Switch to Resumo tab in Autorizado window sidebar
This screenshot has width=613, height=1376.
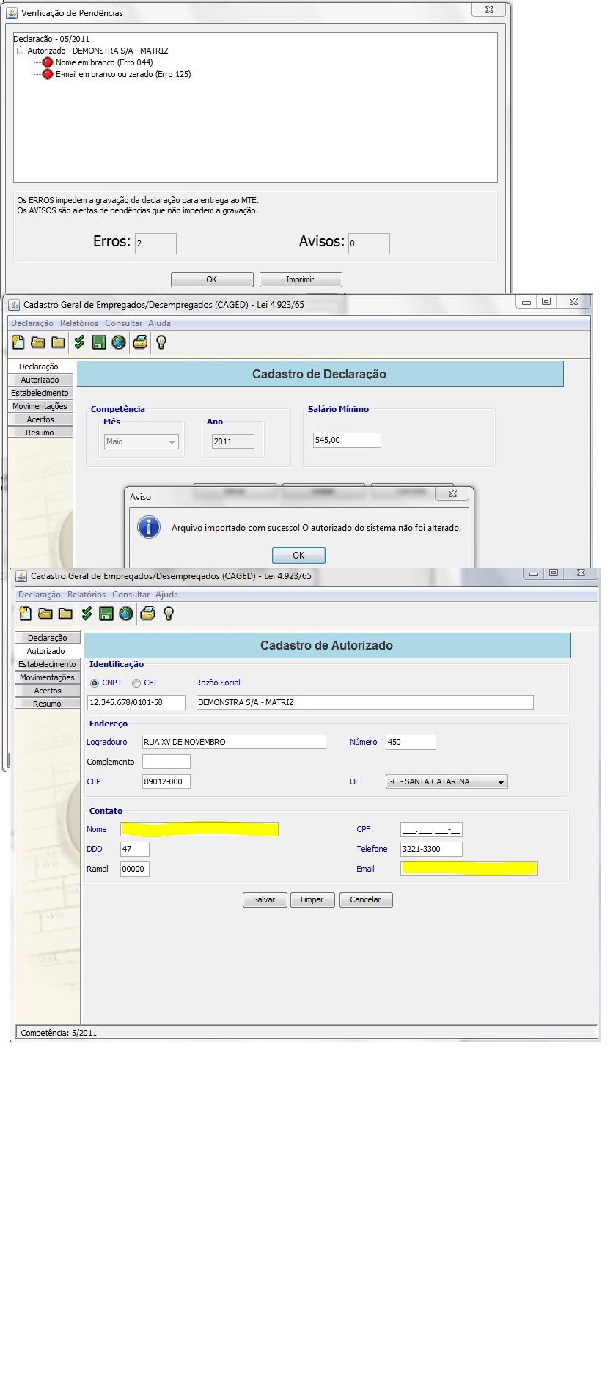tap(47, 704)
